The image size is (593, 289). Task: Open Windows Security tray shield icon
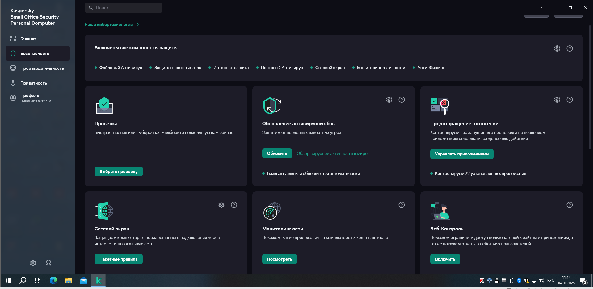[526, 280]
